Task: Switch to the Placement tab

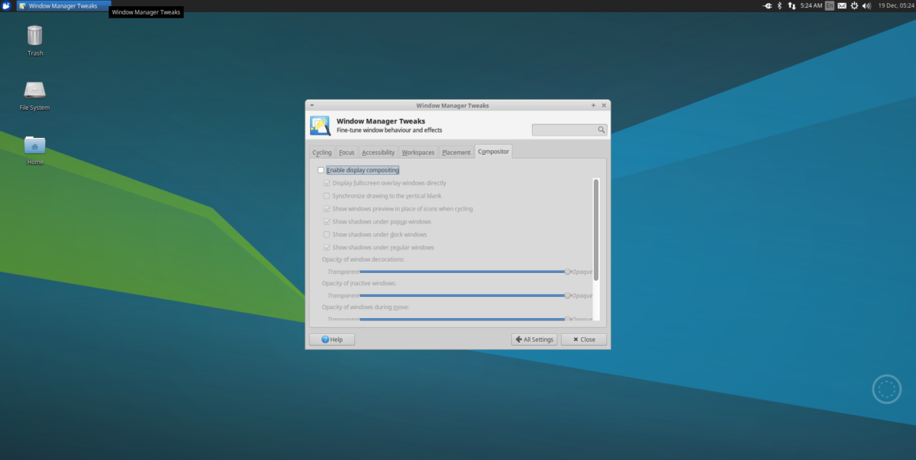Action: (x=456, y=153)
